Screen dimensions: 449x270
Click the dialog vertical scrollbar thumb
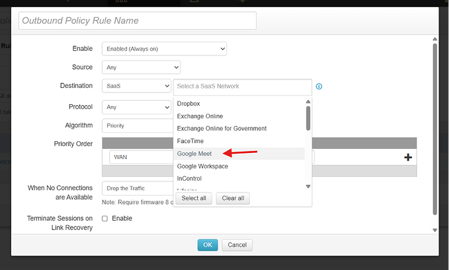(435, 129)
